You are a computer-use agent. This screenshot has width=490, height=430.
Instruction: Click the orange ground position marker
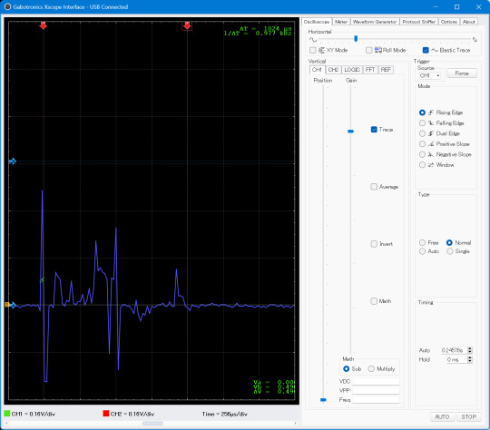(7, 305)
